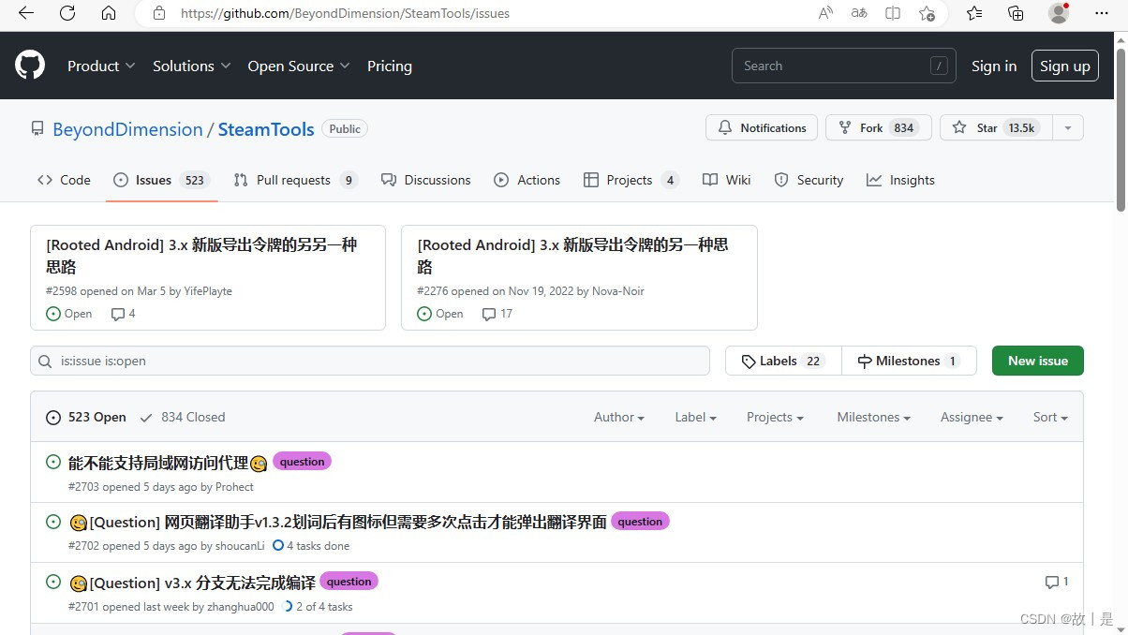Open the SteamTools repository link

(x=266, y=129)
